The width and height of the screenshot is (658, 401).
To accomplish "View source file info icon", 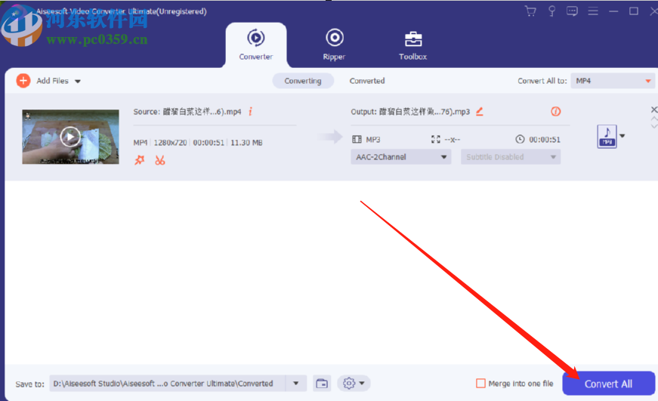I will (x=251, y=112).
